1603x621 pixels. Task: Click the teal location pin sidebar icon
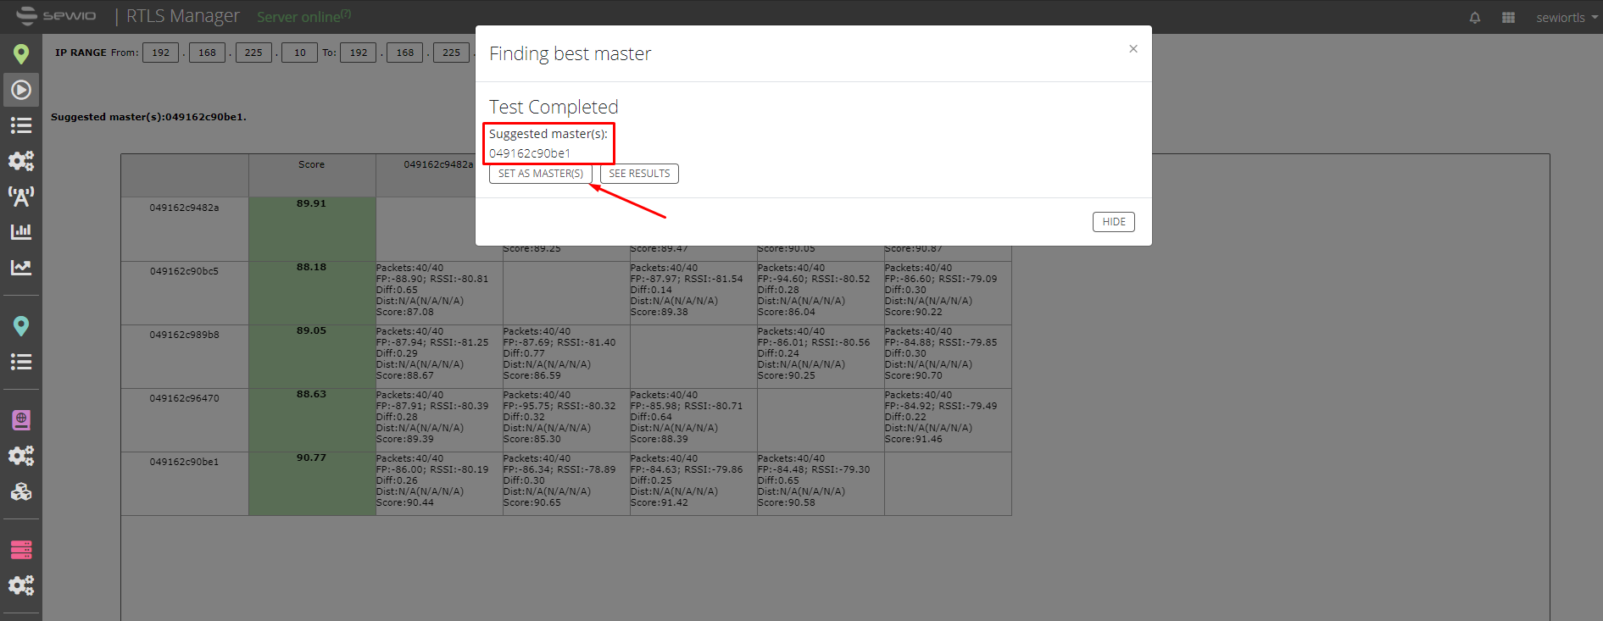[21, 326]
